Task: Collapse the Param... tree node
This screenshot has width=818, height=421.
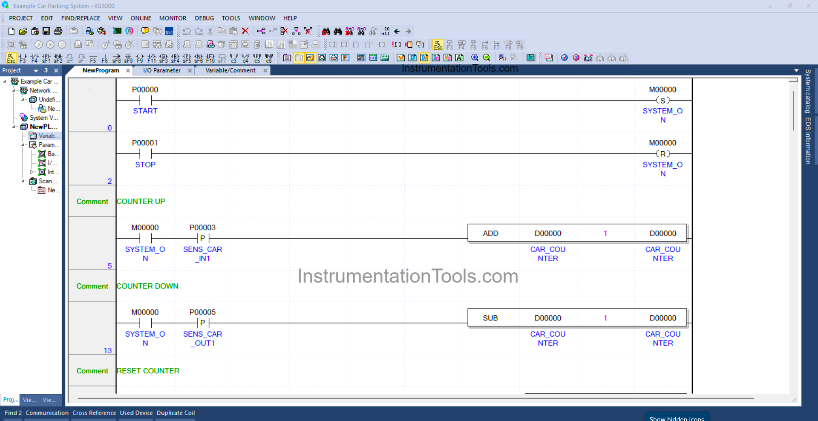Action: (x=23, y=145)
